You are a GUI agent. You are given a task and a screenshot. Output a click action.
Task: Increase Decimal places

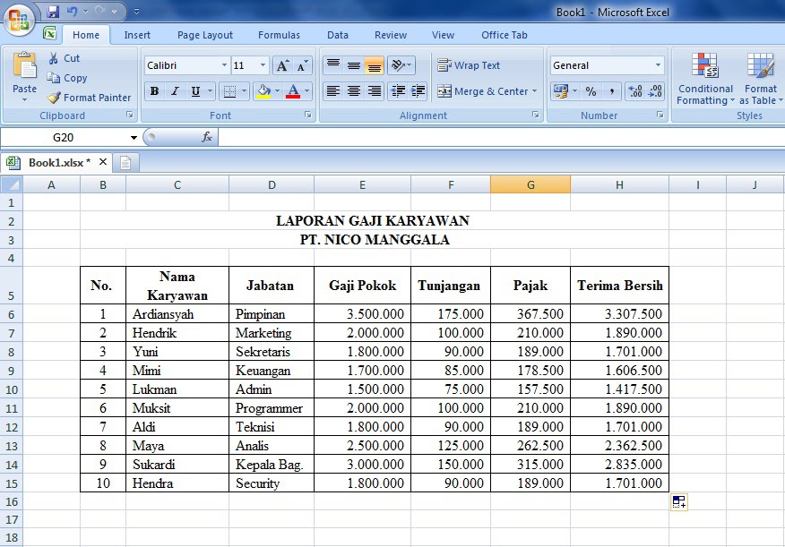click(635, 91)
